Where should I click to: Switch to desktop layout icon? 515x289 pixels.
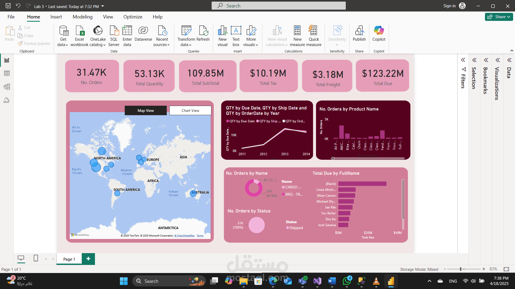coord(21,258)
